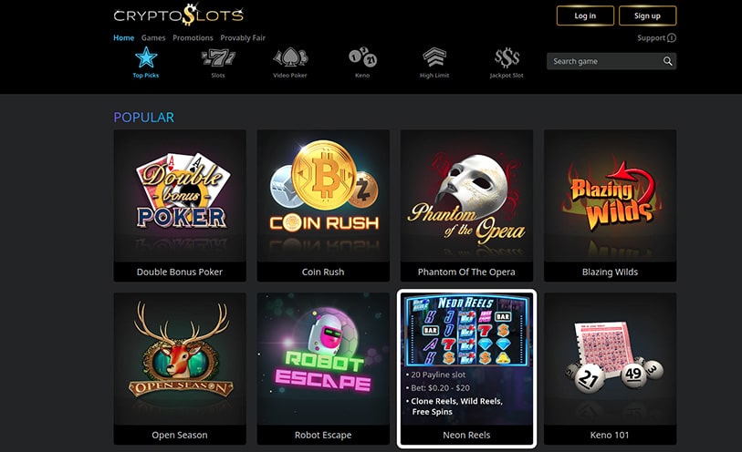The image size is (742, 452).
Task: Launch the Coin Rush game thumbnail
Action: point(323,205)
